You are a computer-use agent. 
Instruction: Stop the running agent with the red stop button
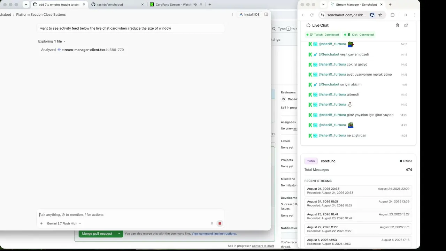220,223
